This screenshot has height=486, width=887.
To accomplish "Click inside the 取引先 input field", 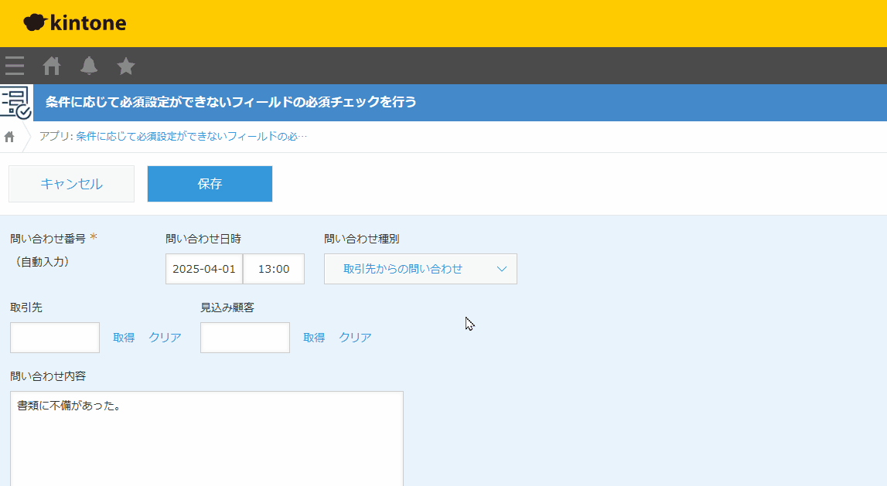I will click(54, 337).
